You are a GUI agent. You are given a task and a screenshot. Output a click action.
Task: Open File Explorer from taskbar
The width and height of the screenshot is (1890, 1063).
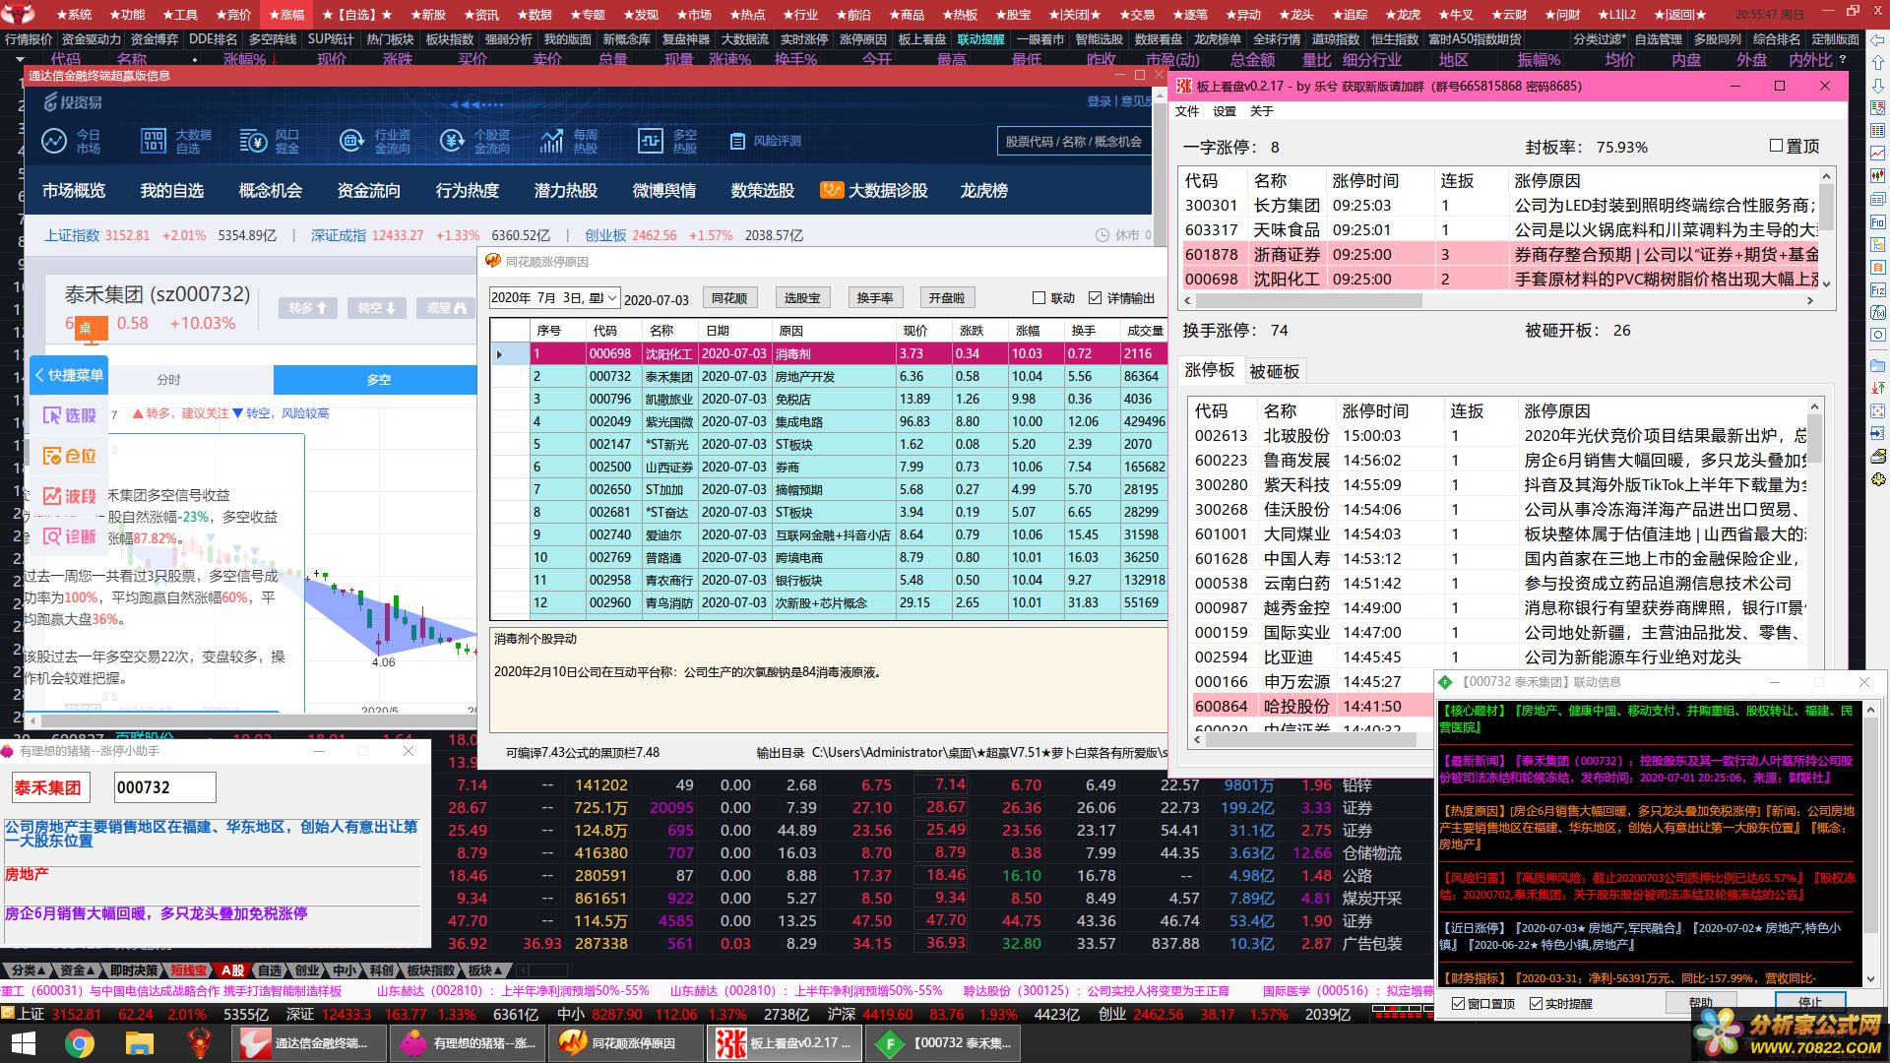tap(139, 1042)
